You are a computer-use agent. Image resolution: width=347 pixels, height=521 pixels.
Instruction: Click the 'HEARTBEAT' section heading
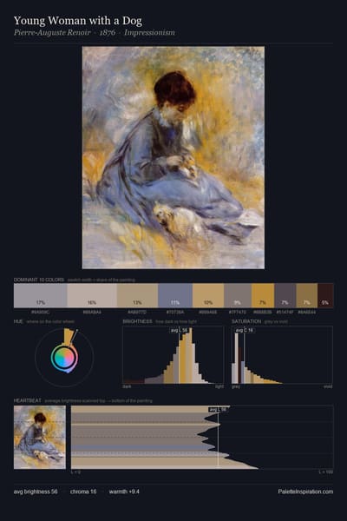pyautogui.click(x=28, y=400)
